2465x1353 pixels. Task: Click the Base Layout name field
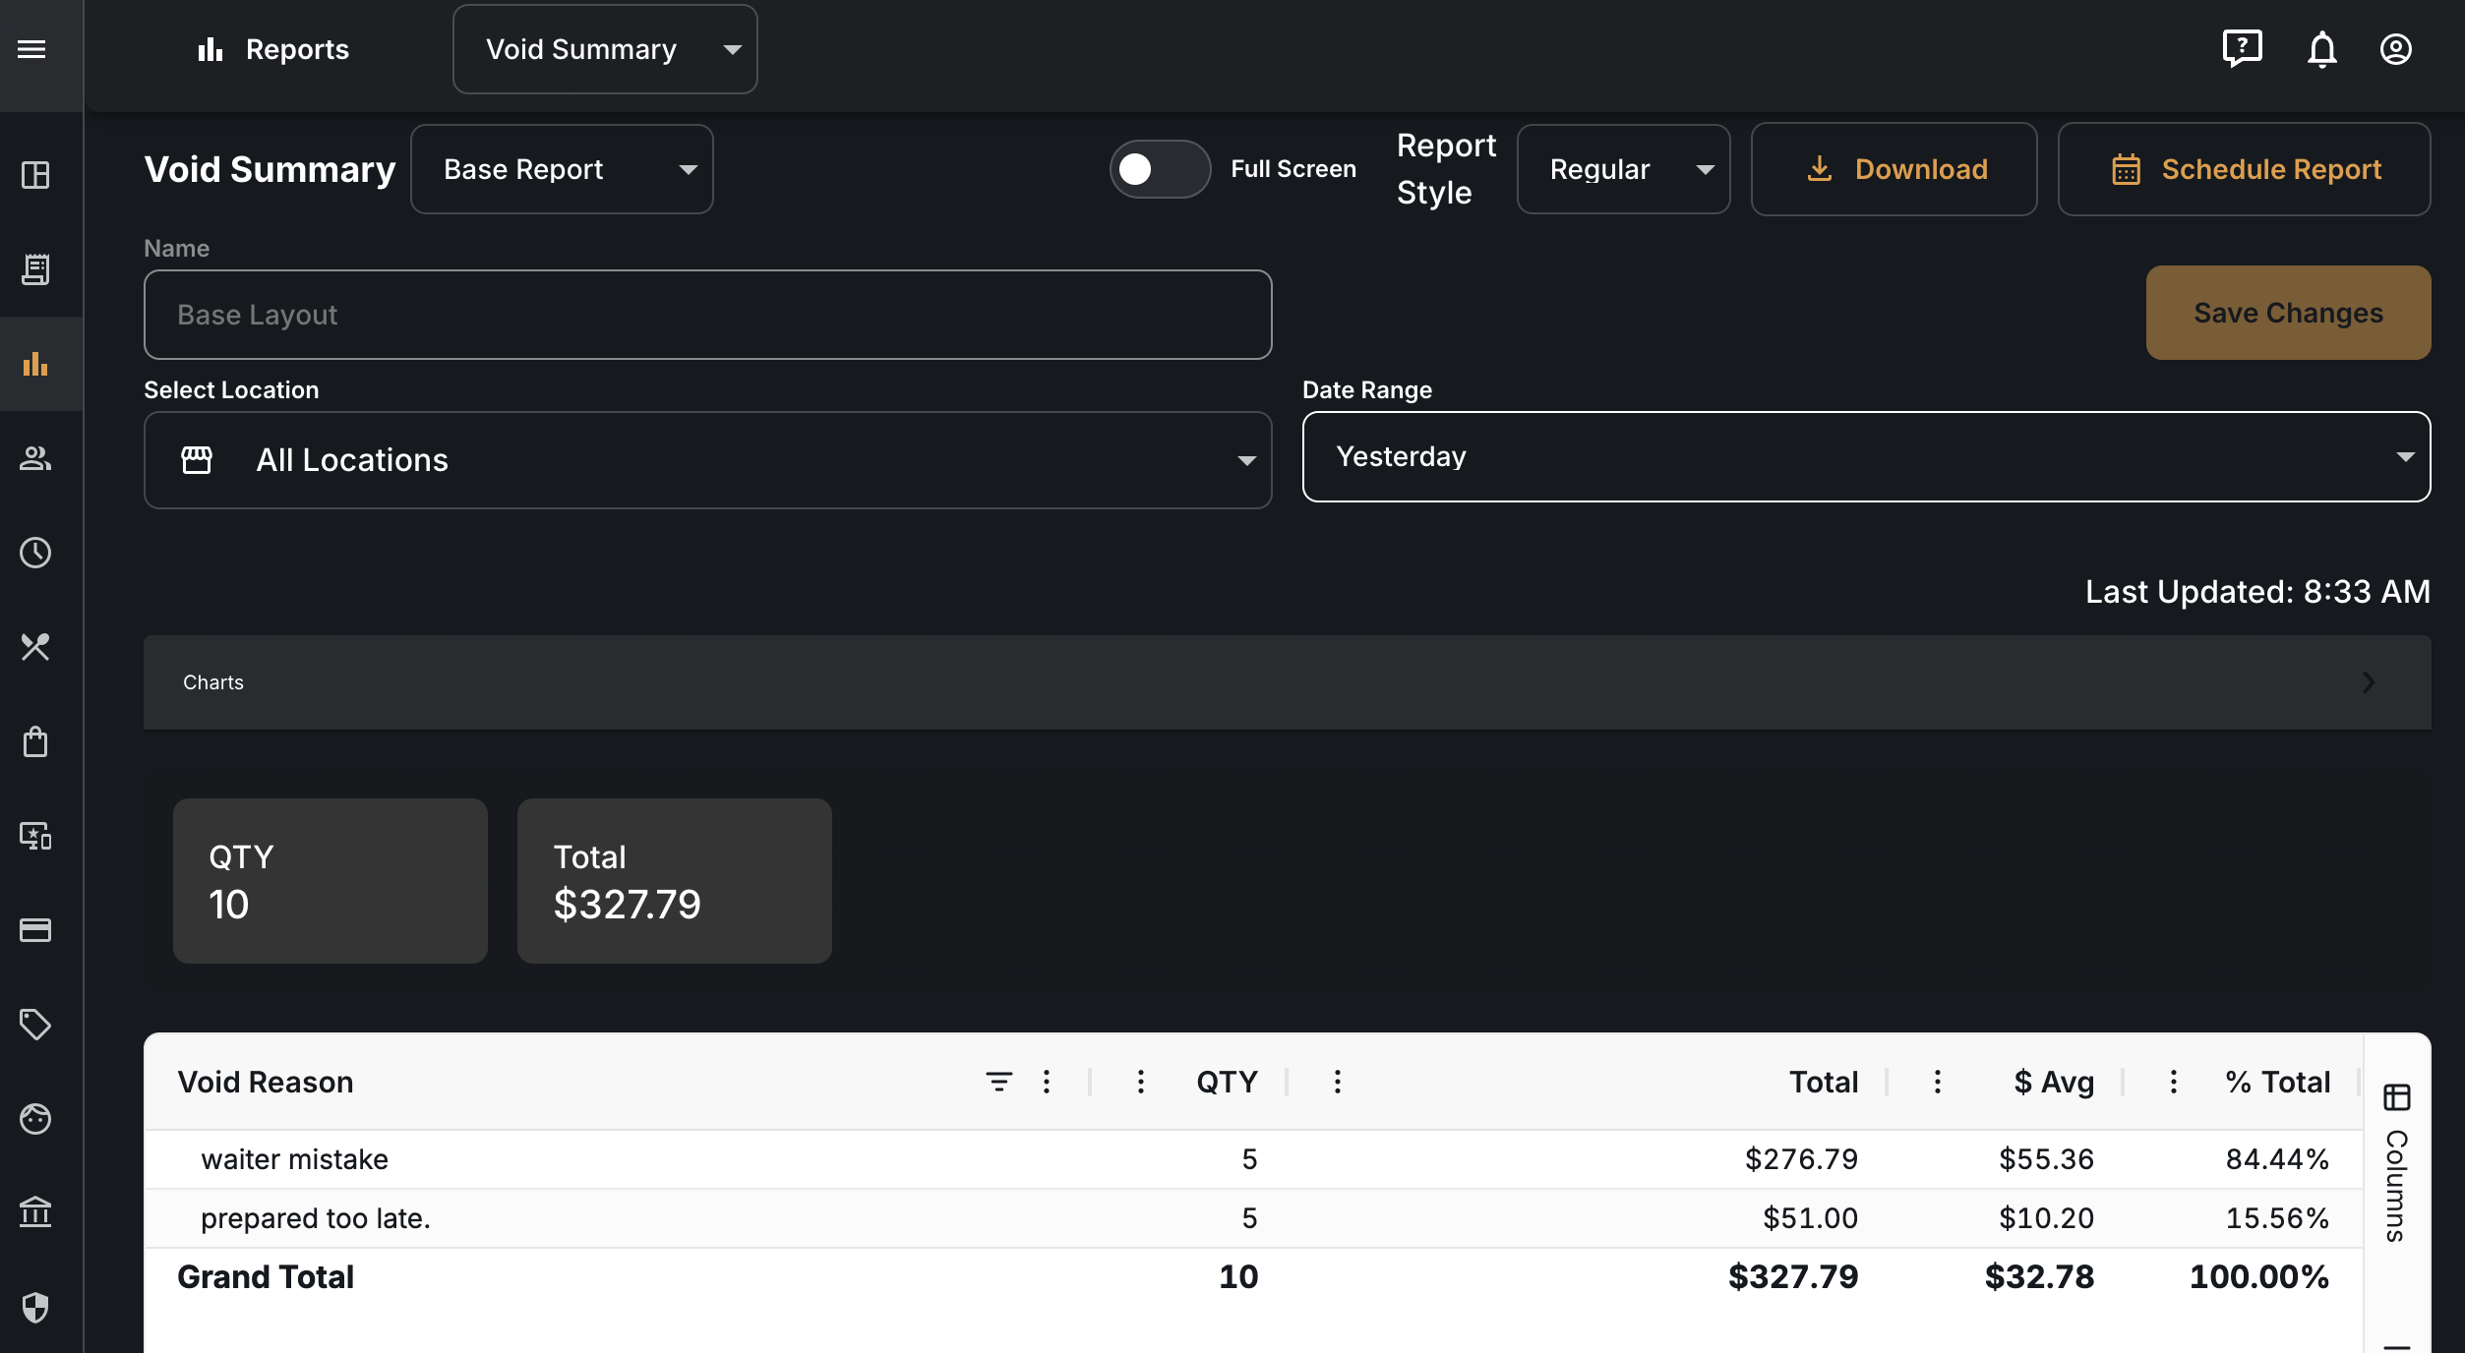click(707, 315)
